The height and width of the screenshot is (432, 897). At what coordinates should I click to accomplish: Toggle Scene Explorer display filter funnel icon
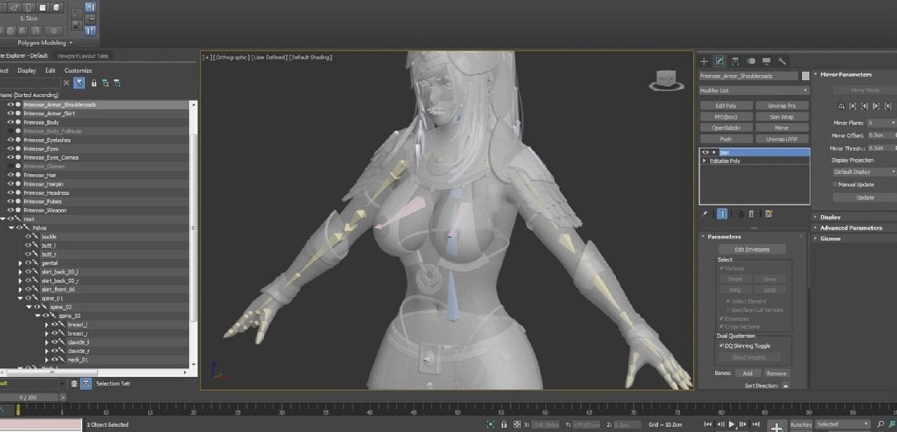(79, 83)
